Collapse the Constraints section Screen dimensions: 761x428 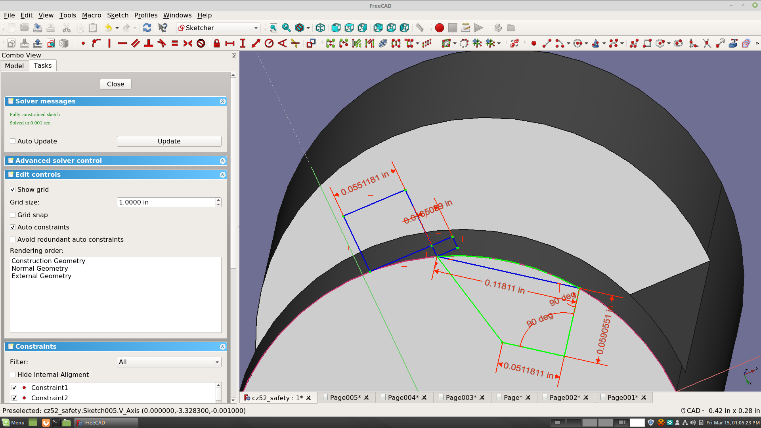[x=223, y=347]
